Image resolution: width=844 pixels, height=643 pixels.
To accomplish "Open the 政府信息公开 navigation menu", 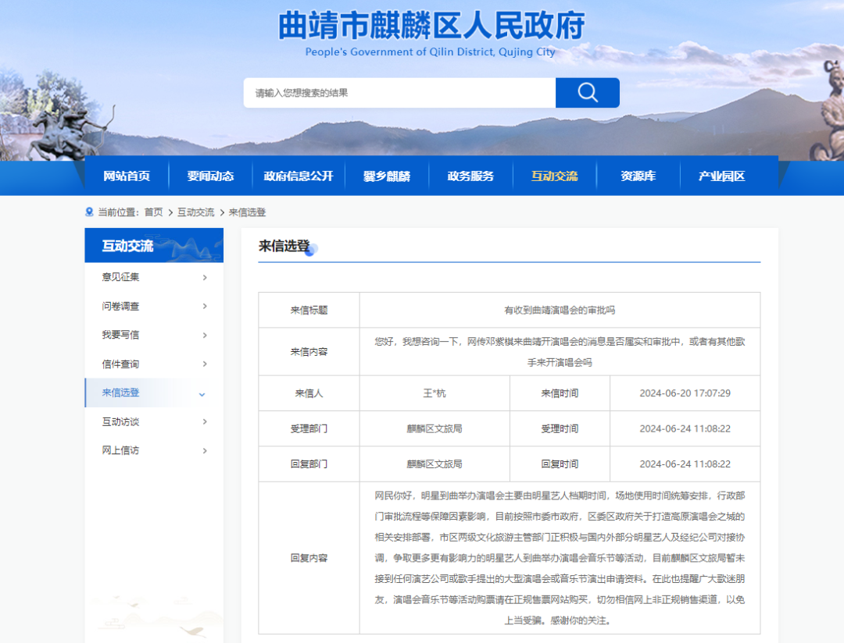I will [x=298, y=176].
